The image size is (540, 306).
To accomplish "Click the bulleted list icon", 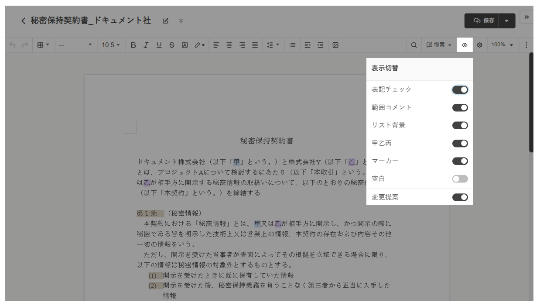I will [293, 45].
